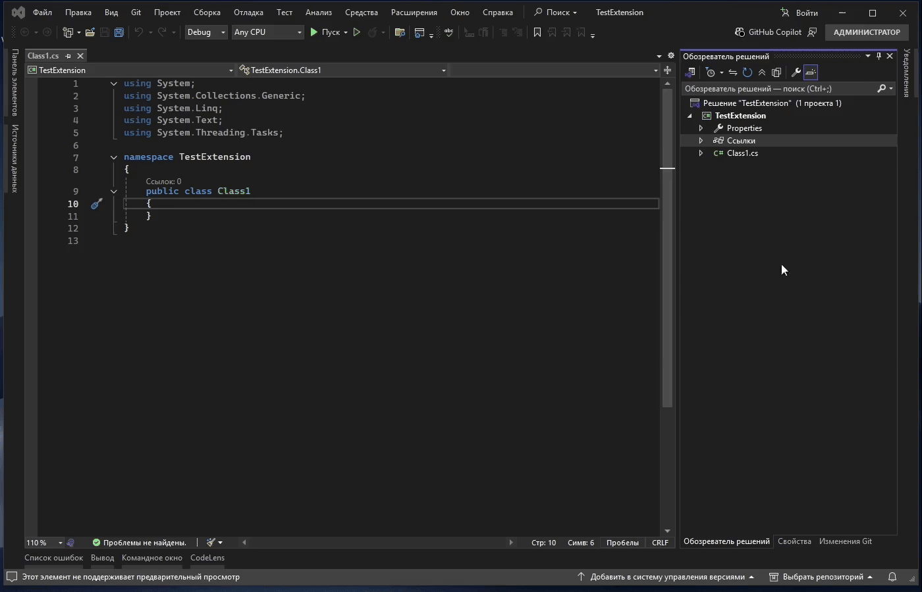Viewport: 922px width, 592px height.
Task: Click the АДМИНИСТРАТОР badge
Action: (x=867, y=32)
